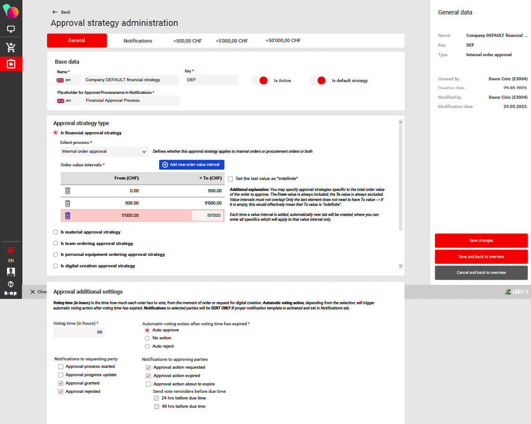Delete the 0.00 to 500.00 interval row

point(68,190)
